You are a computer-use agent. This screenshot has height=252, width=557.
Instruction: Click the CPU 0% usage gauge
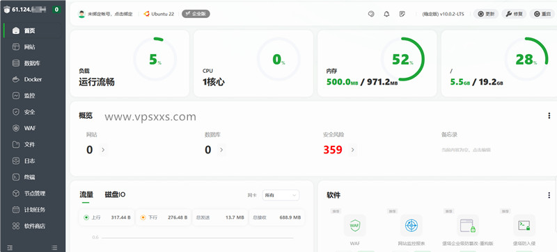278,59
